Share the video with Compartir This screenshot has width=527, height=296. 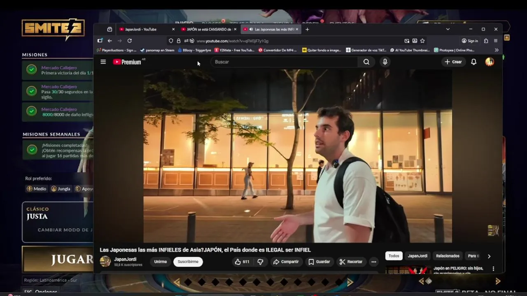pos(286,261)
